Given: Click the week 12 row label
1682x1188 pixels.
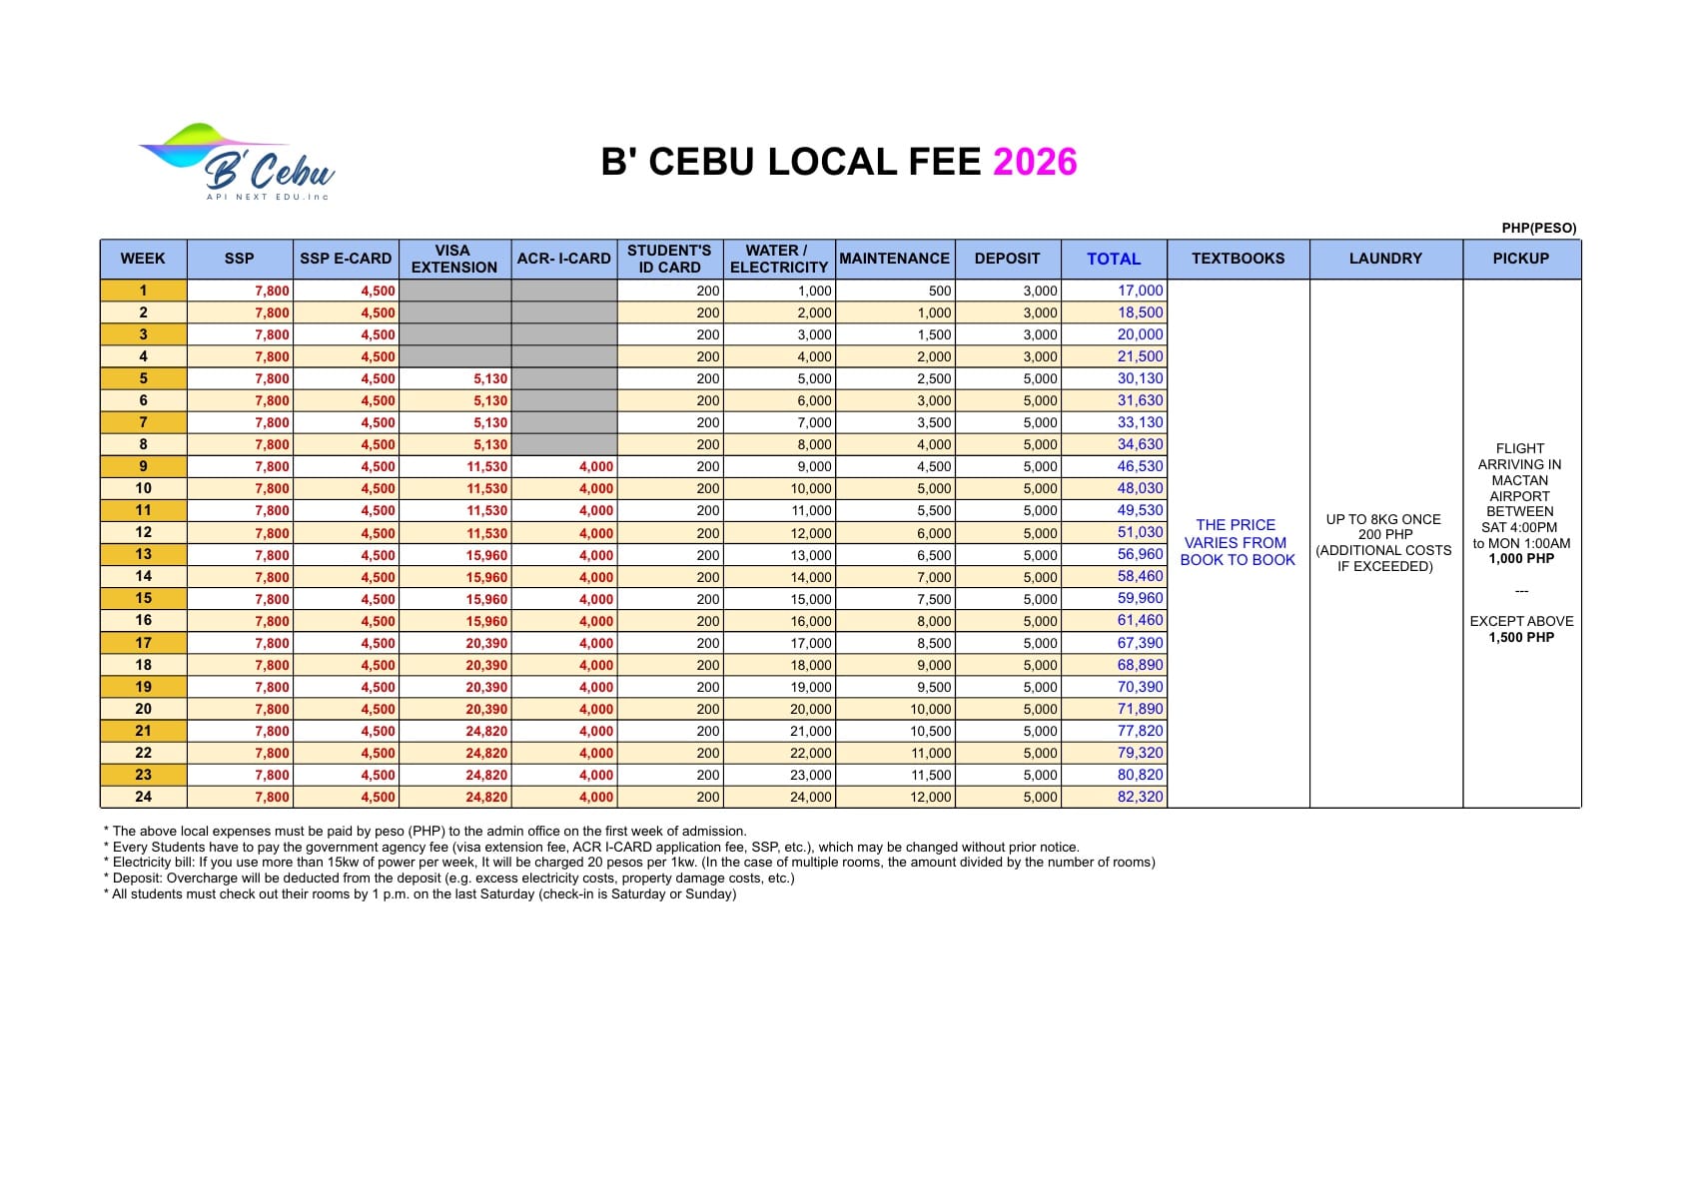Looking at the screenshot, I should tap(143, 532).
